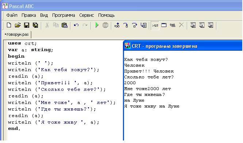The image size is (243, 143).
Task: Save the file with the floppy disk icon
Action: [27, 25]
